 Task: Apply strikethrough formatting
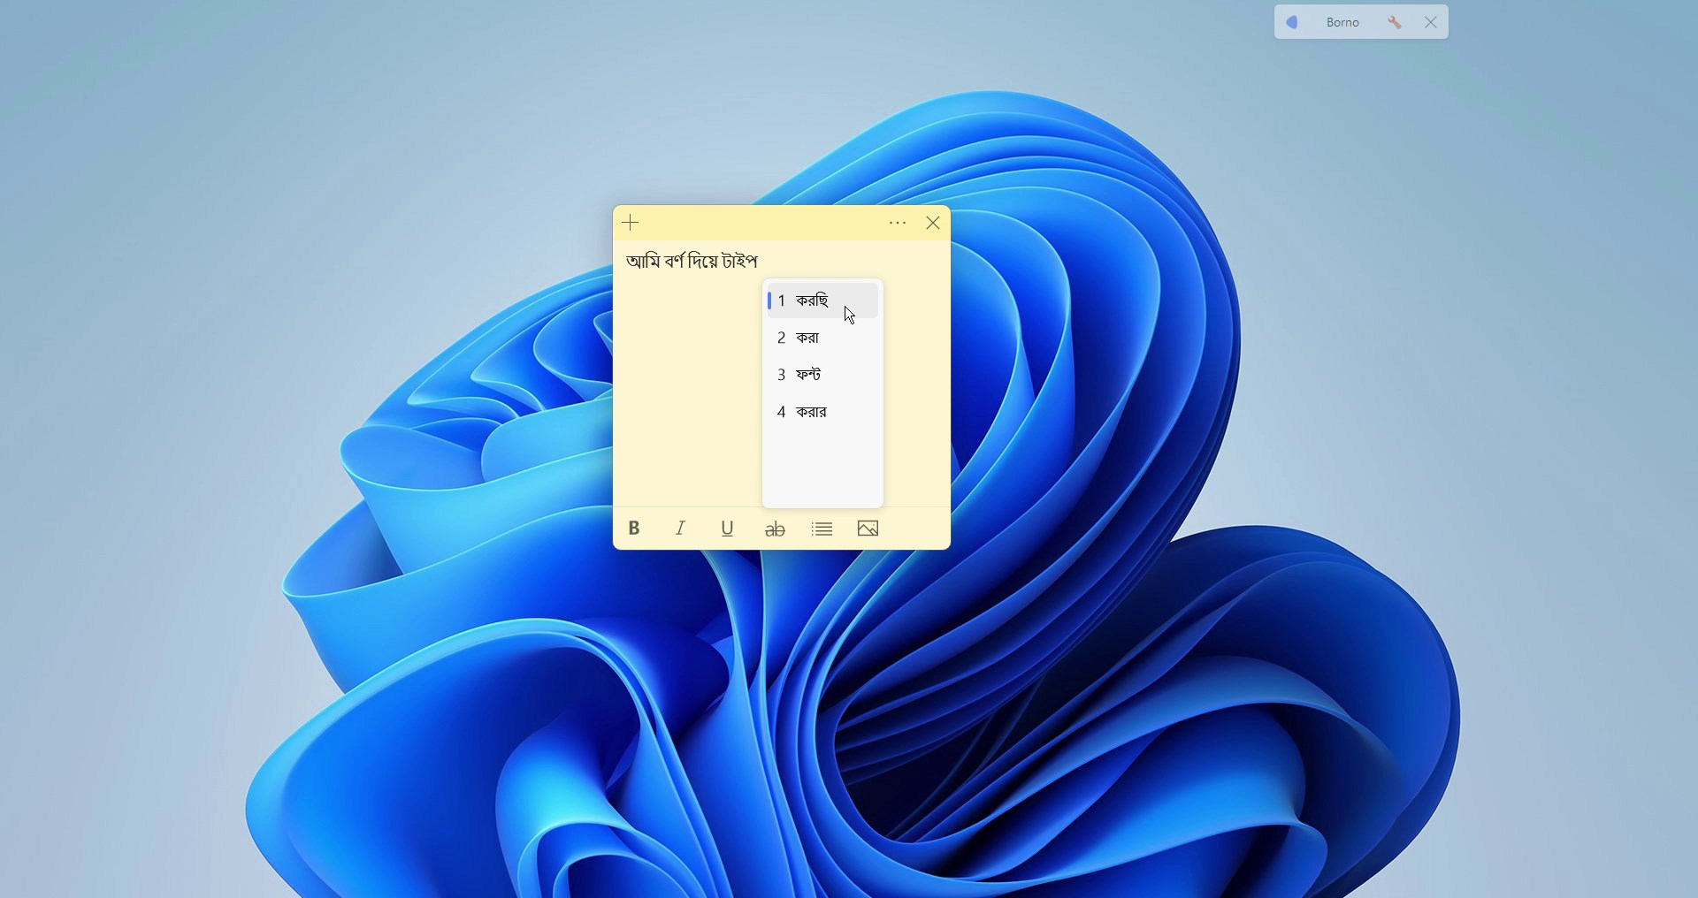point(776,529)
